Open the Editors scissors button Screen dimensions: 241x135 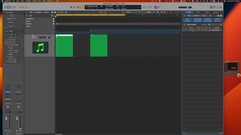click(26, 7)
